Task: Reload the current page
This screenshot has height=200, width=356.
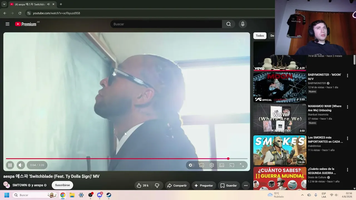Action: [x=20, y=13]
